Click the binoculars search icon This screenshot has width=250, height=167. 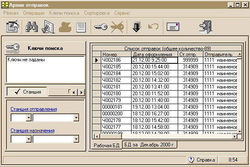pos(32,27)
